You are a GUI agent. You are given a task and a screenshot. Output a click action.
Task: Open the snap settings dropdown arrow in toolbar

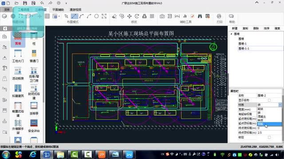pos(59,16)
